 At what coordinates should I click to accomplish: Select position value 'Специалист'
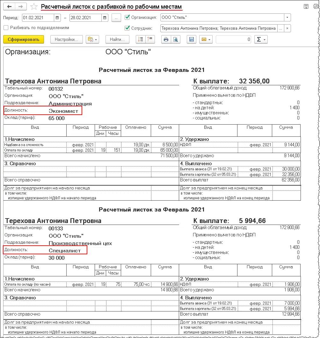tap(65, 251)
